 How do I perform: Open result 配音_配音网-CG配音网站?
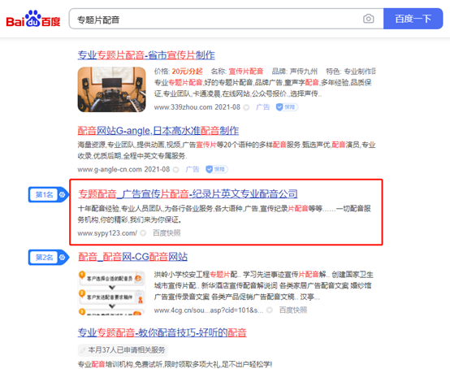click(132, 257)
